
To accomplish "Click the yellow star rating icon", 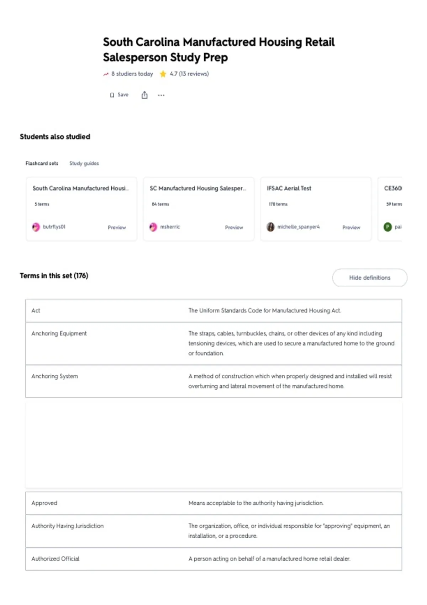I will click(x=163, y=74).
